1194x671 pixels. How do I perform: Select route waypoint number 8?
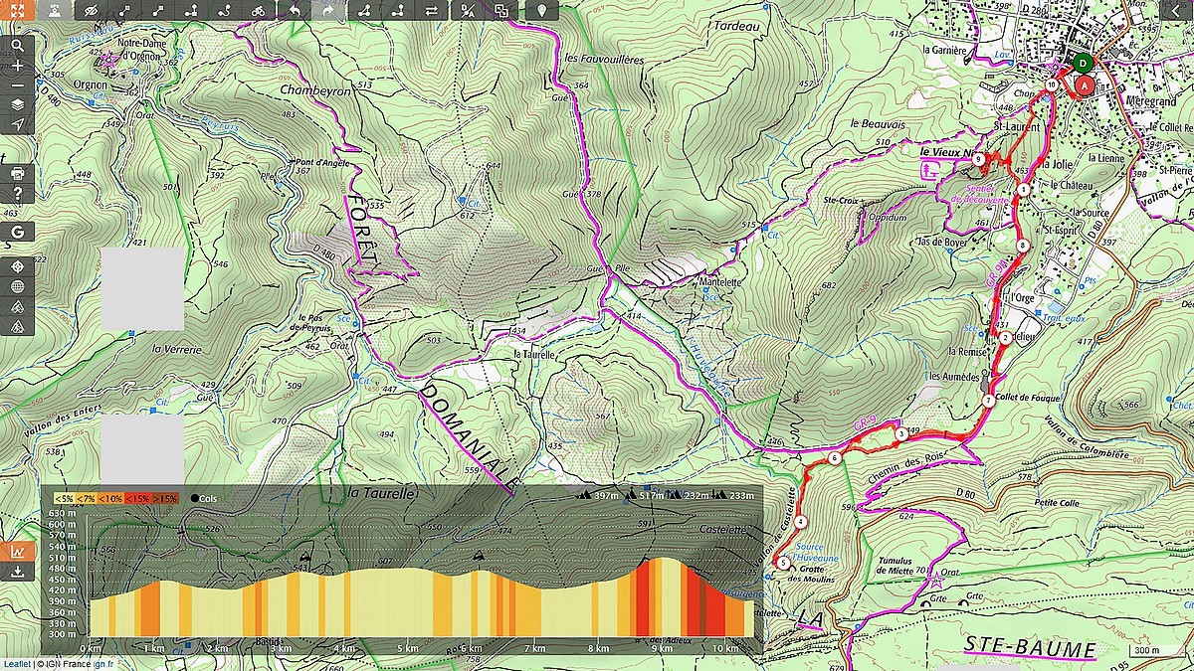point(1022,245)
